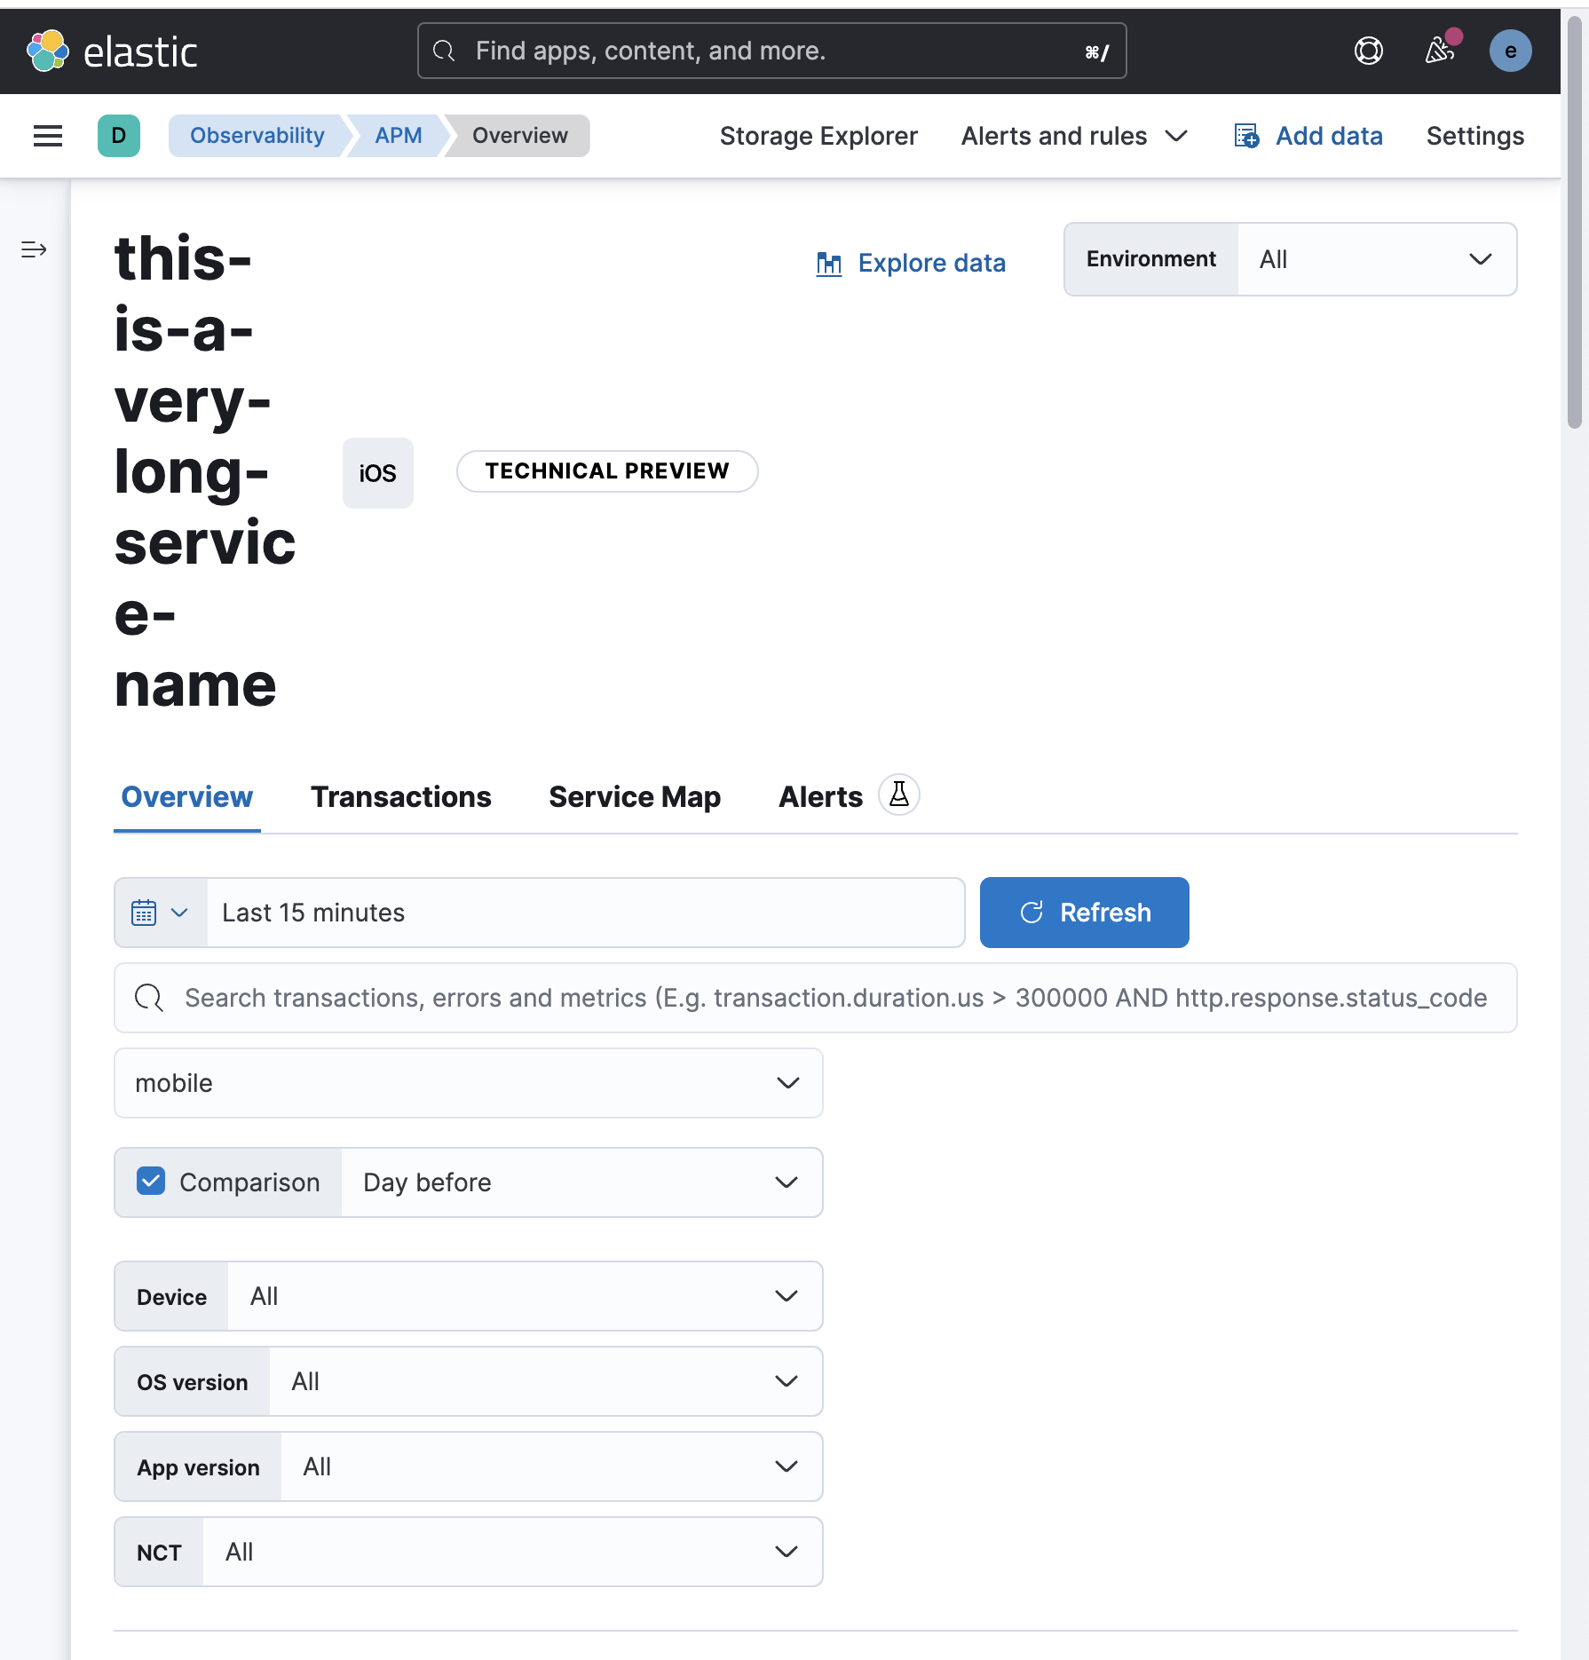Open the Day before comparison dropdown
Screen dimensions: 1589x1660
coord(581,1182)
